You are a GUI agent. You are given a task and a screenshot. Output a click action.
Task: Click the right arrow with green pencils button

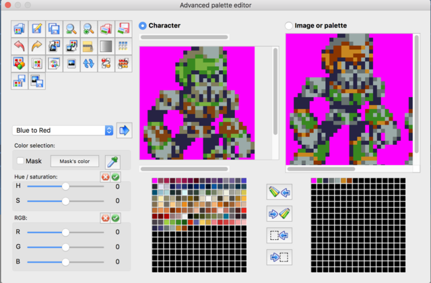coord(279,214)
